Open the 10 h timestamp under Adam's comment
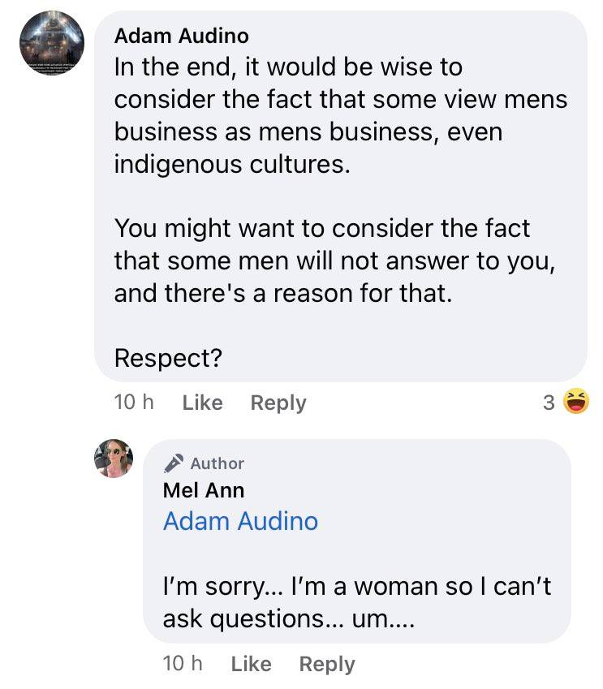Viewport: 603px width, 689px height. (x=134, y=402)
